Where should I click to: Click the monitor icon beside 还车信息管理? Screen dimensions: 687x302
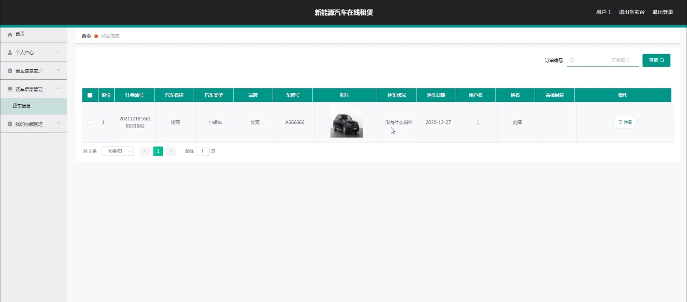tap(10, 89)
